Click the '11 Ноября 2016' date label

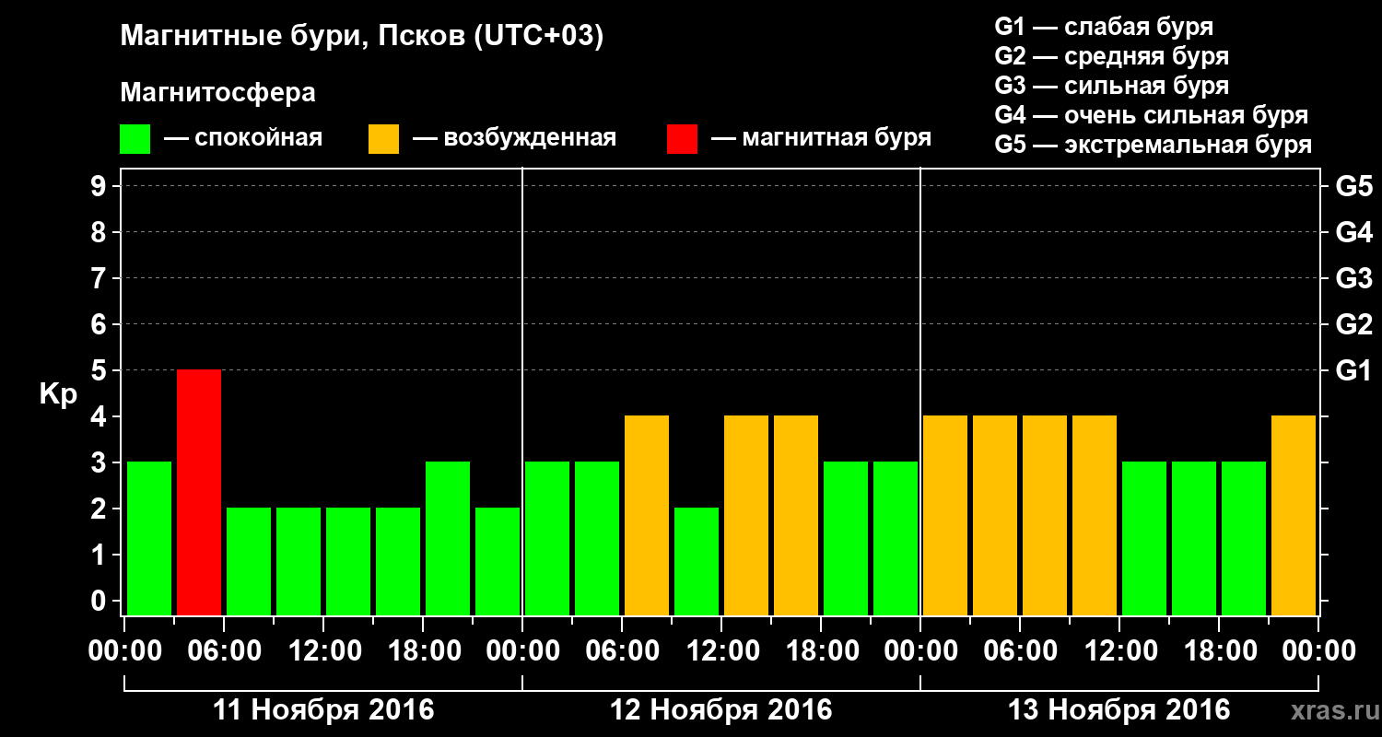323,710
